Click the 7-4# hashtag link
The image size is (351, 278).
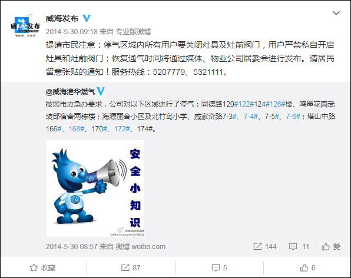(x=251, y=117)
